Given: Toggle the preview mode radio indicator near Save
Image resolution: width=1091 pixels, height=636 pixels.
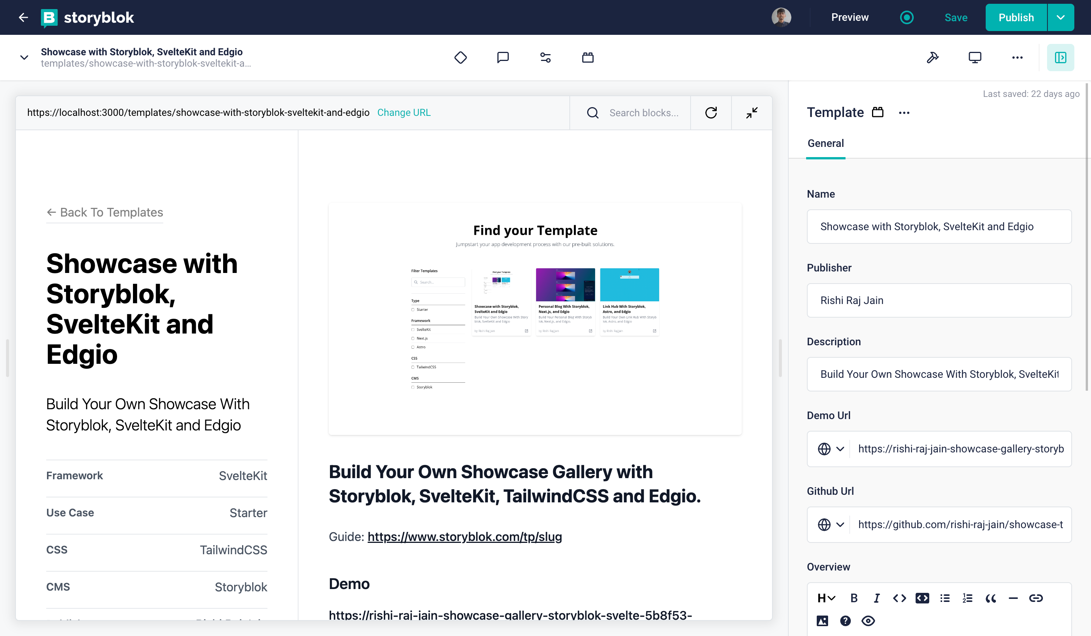Looking at the screenshot, I should point(906,17).
